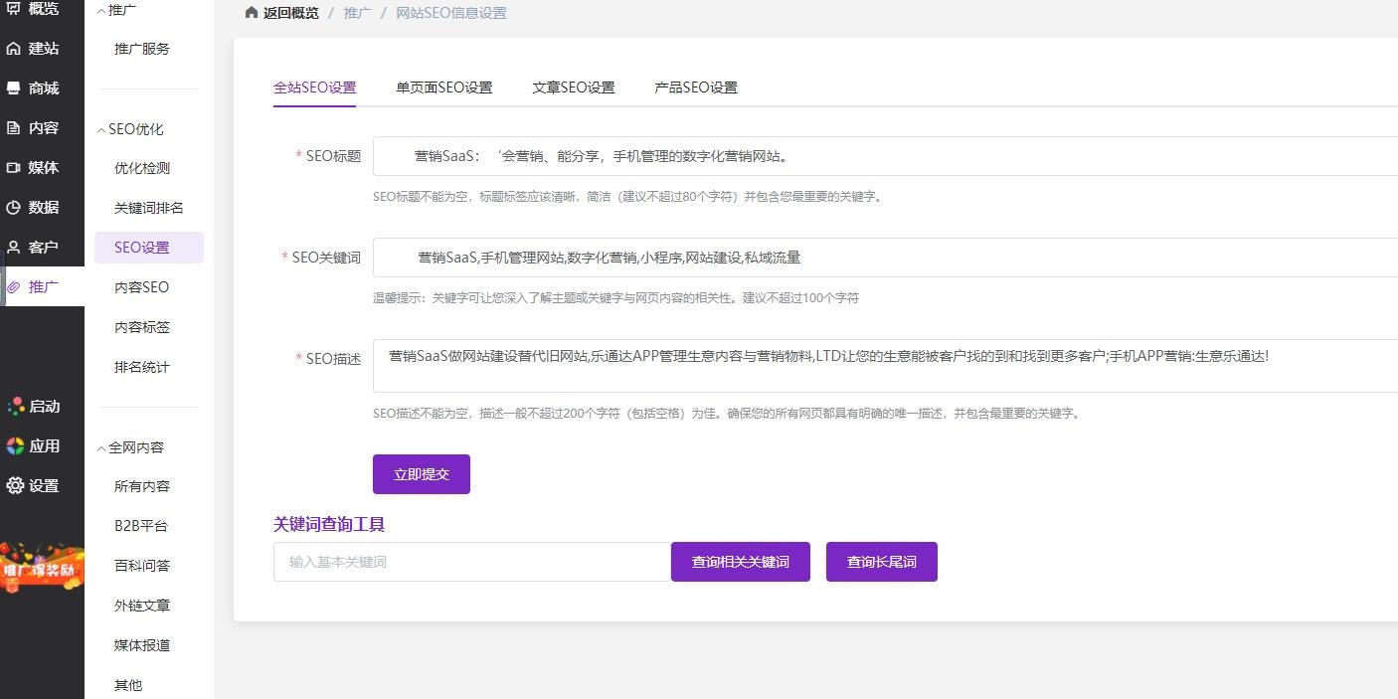1398x699 pixels.
Task: Collapse the 推广 submenu section header
Action: (x=101, y=10)
